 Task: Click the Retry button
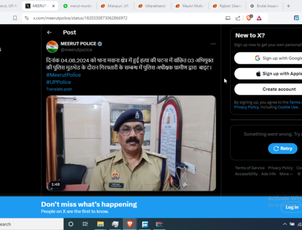pos(283,148)
